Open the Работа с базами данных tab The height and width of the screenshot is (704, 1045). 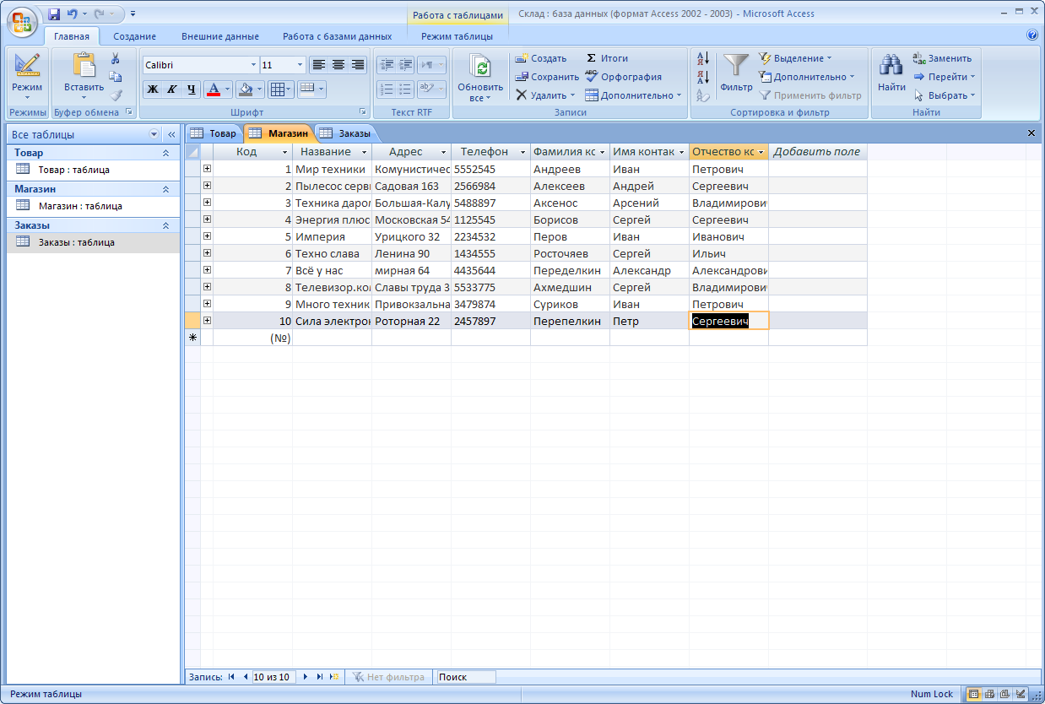(338, 36)
